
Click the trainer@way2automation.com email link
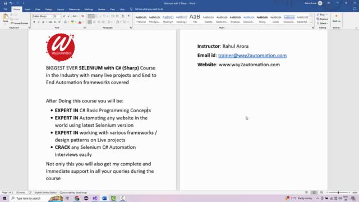[252, 56]
